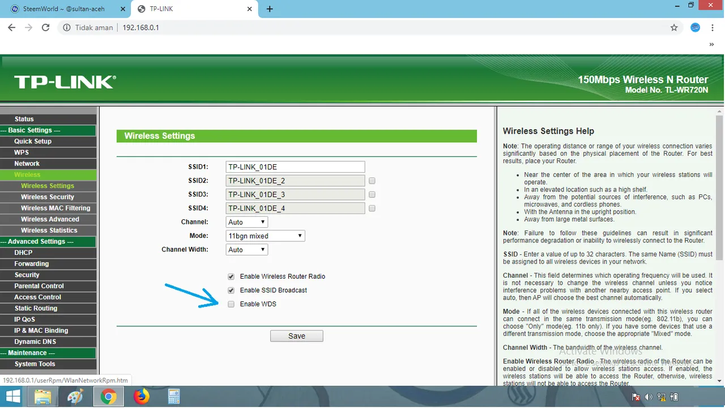The width and height of the screenshot is (725, 409).
Task: Click the SSID3 field TP-LINK_01DE_3
Action: click(x=295, y=194)
